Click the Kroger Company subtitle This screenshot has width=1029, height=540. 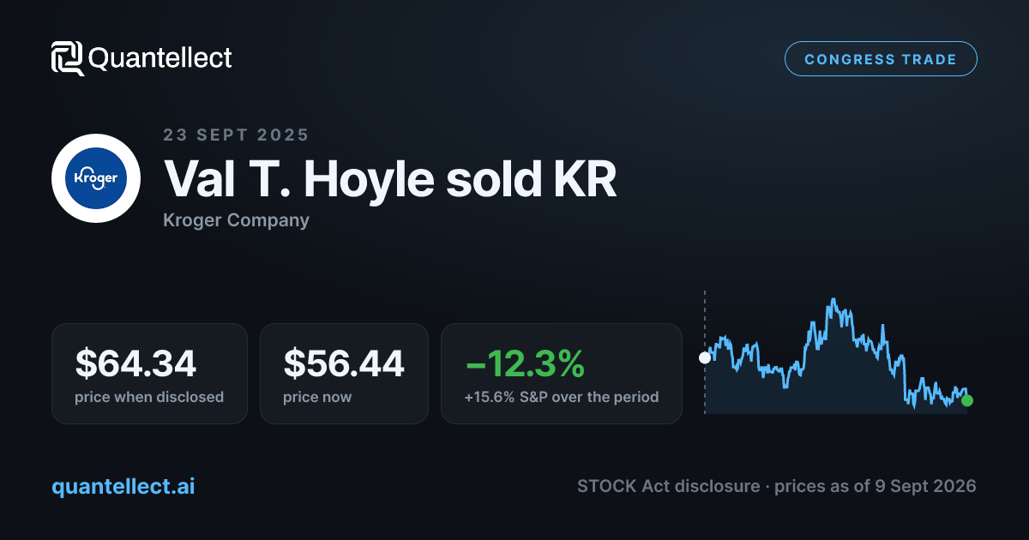(x=236, y=220)
